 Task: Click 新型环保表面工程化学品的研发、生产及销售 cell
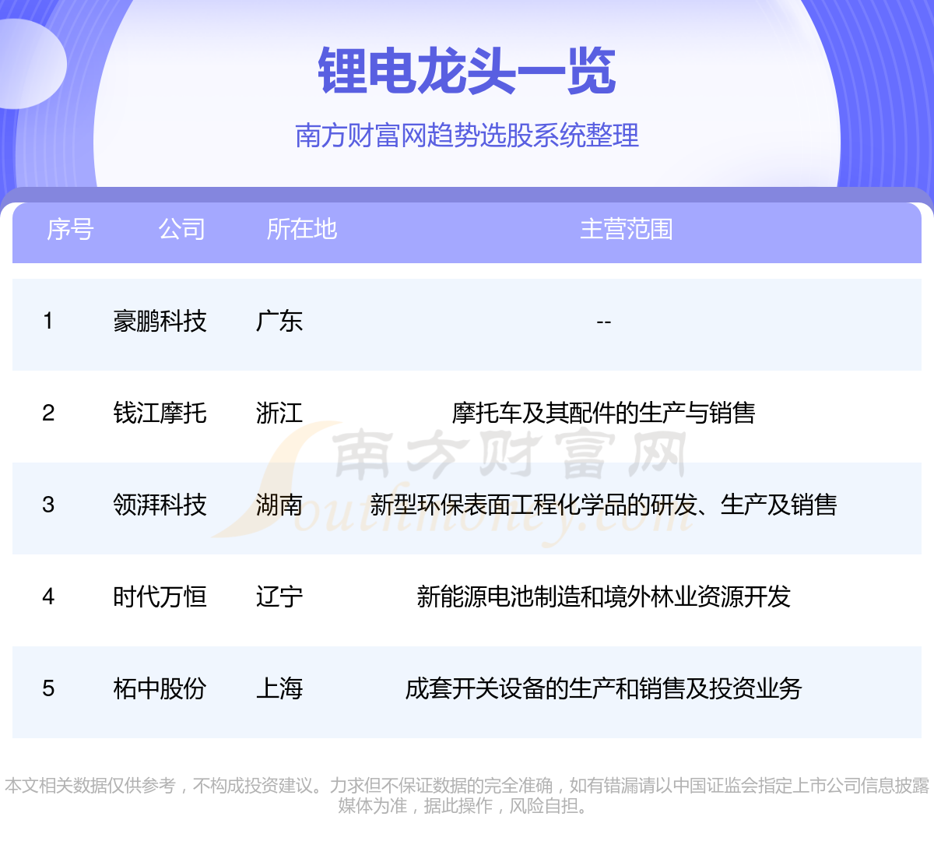coord(603,505)
